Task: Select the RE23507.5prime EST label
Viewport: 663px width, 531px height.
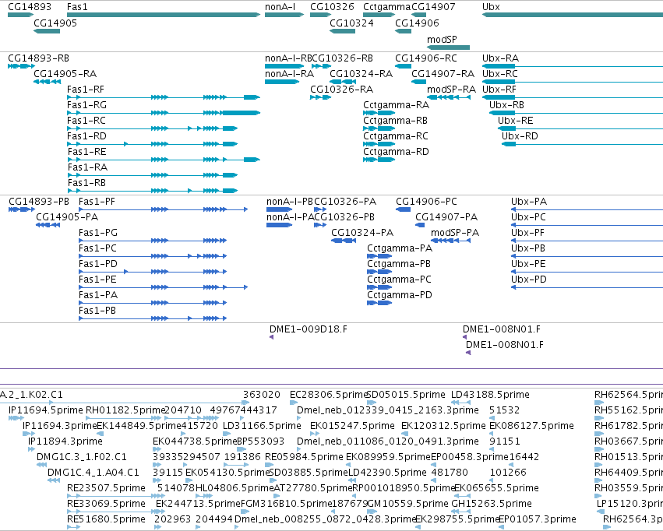Action: click(x=106, y=488)
